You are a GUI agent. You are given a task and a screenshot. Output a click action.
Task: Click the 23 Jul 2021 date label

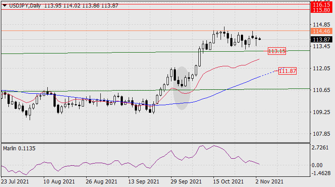[x=15, y=182]
